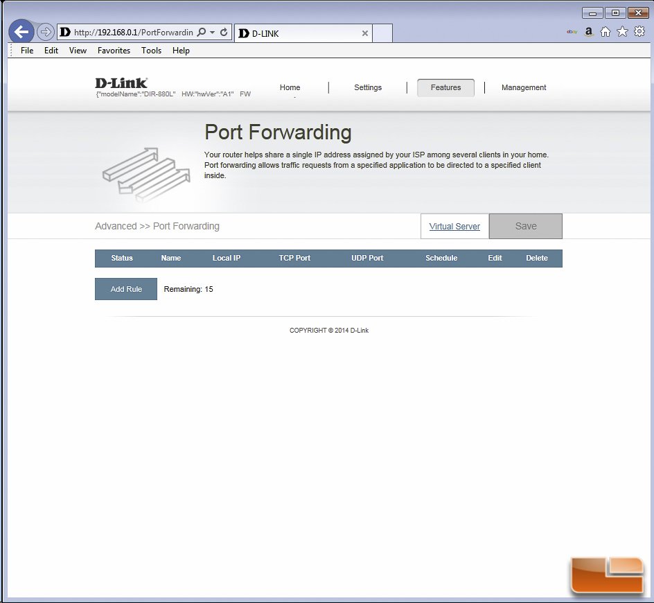654x603 pixels.
Task: Click the port forwarding arrows illustration
Action: coord(146,175)
